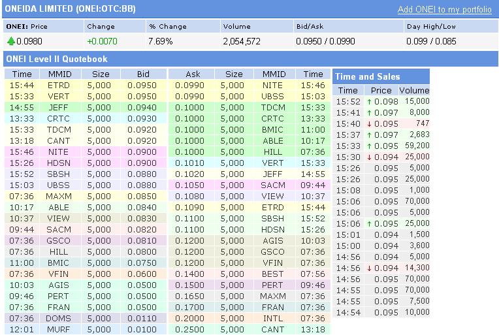Viewport: 499px width, 335px height.
Task: Click the Price column header in Time and Sales
Action: [381, 90]
